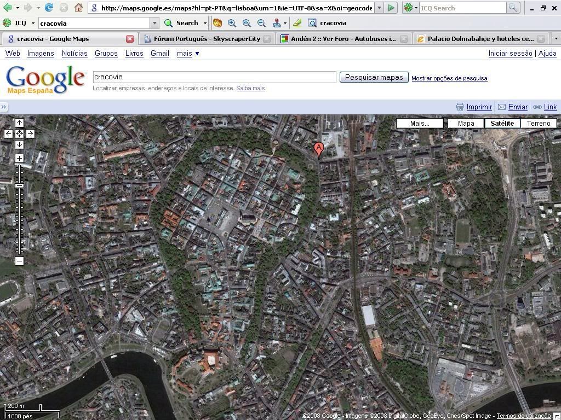Pan the map up with the arrow
The height and width of the screenshot is (420, 561).
[19, 122]
